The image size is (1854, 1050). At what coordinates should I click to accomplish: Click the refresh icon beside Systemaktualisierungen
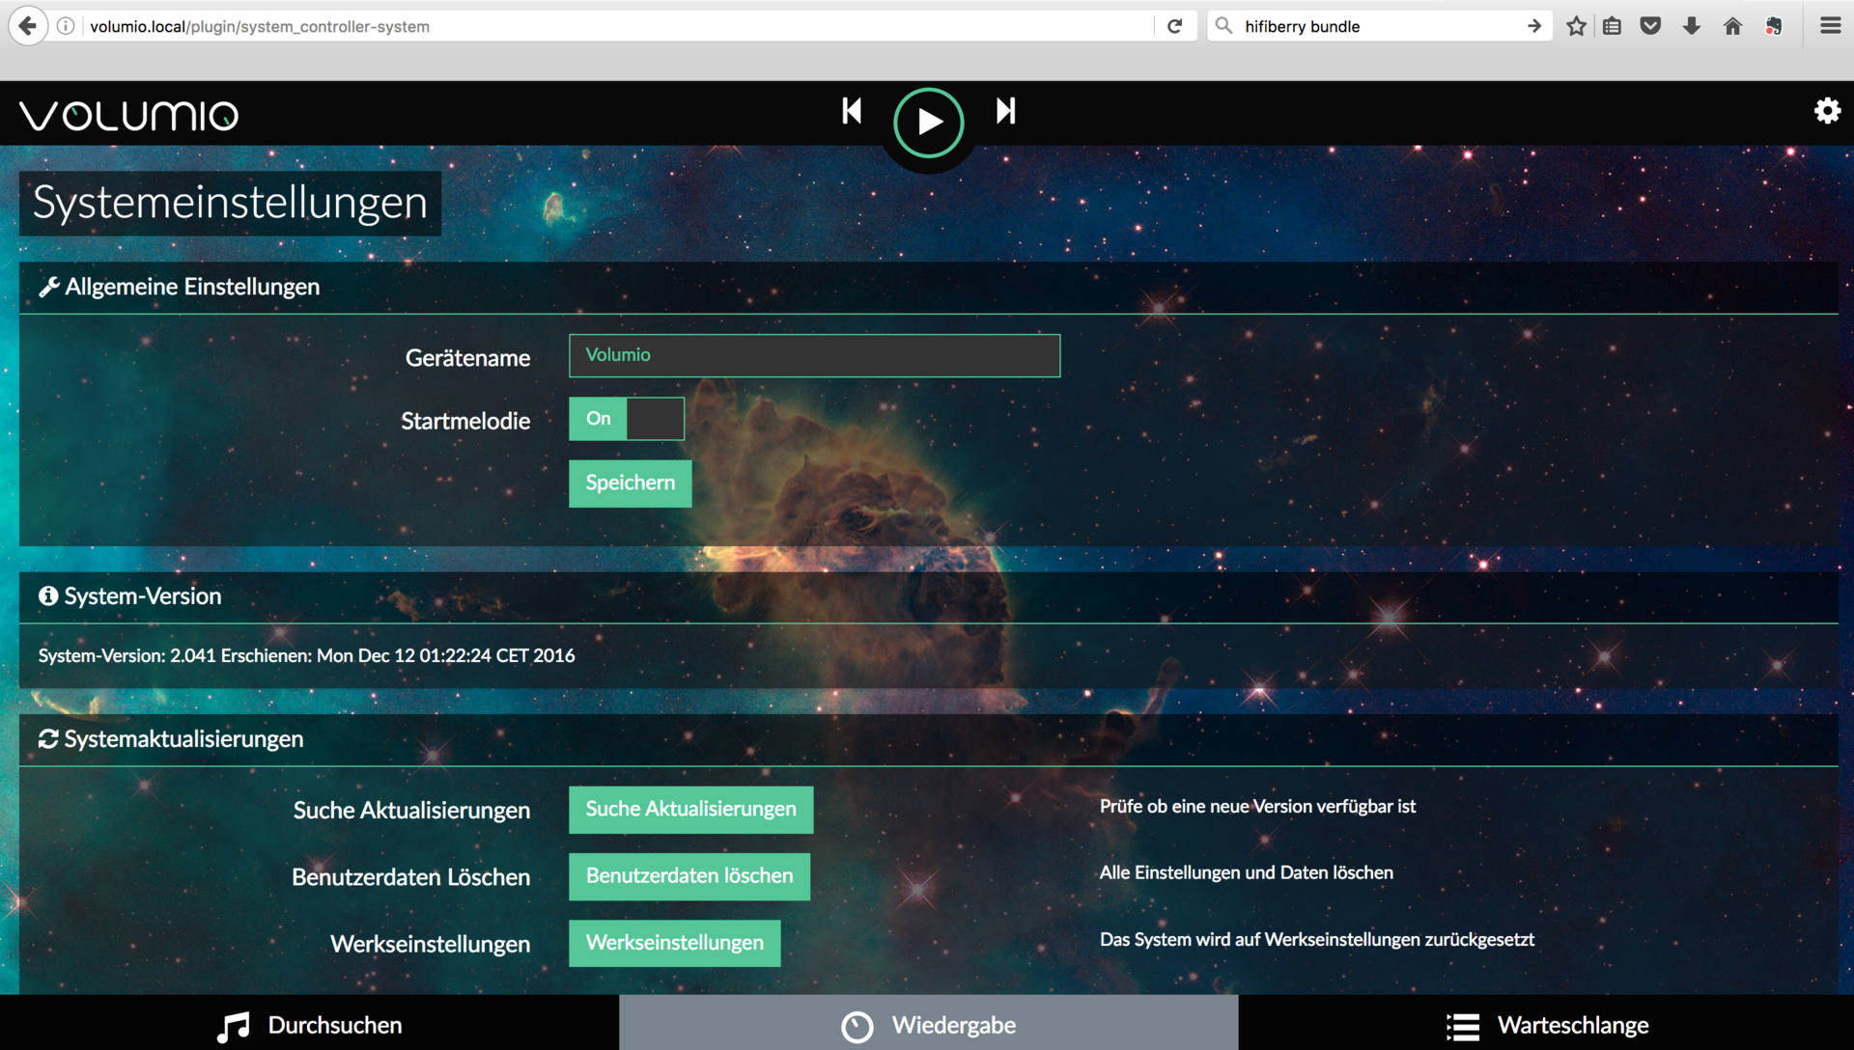(48, 739)
